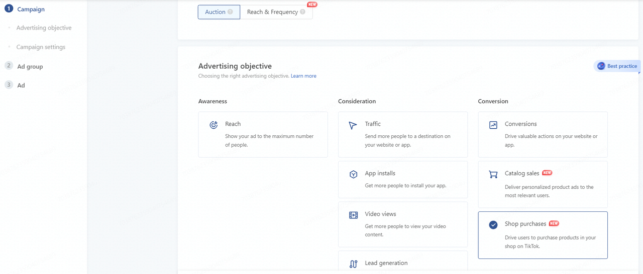Click the Video views film icon
This screenshot has height=274, width=643.
pyautogui.click(x=353, y=215)
